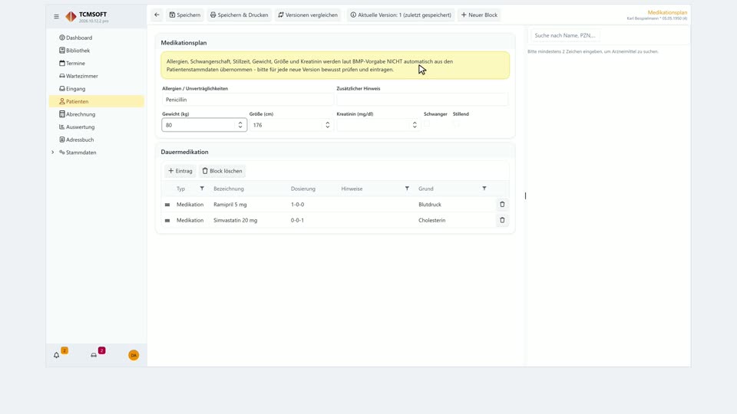737x414 pixels.
Task: Open the Hinweise column filter
Action: (x=407, y=189)
